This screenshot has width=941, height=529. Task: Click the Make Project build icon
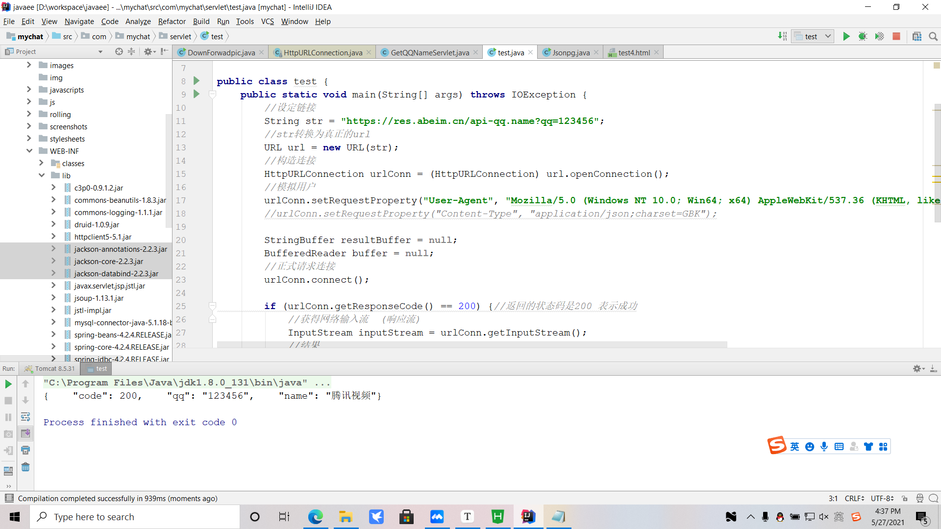[782, 36]
